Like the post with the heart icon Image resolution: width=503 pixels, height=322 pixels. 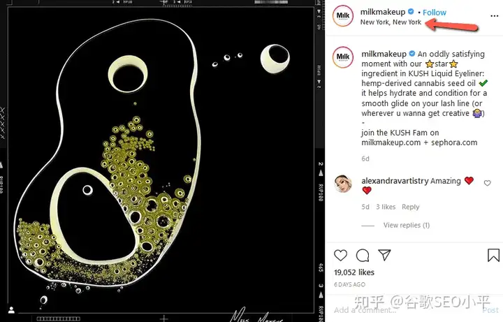point(340,255)
